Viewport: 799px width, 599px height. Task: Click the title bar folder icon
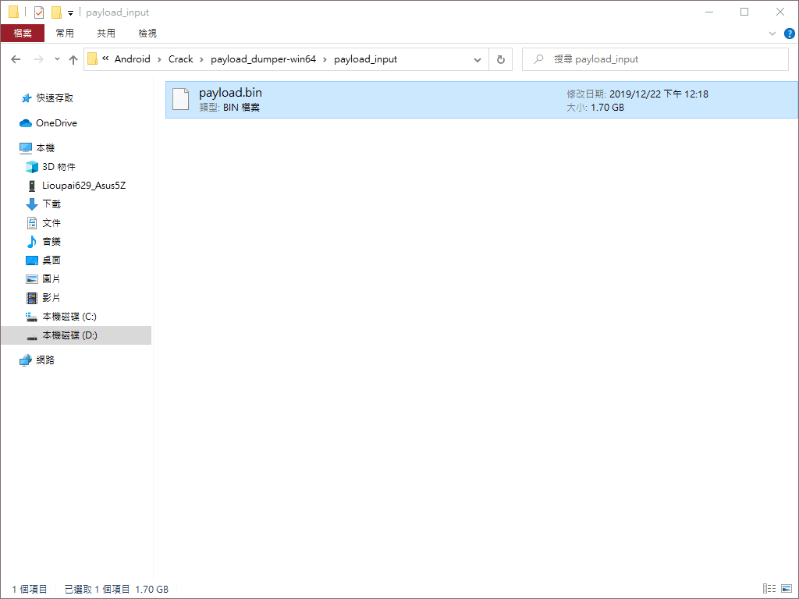14,12
